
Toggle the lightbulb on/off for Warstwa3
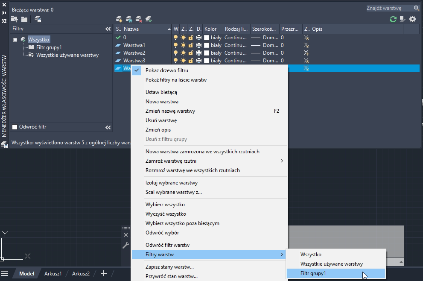(175, 61)
